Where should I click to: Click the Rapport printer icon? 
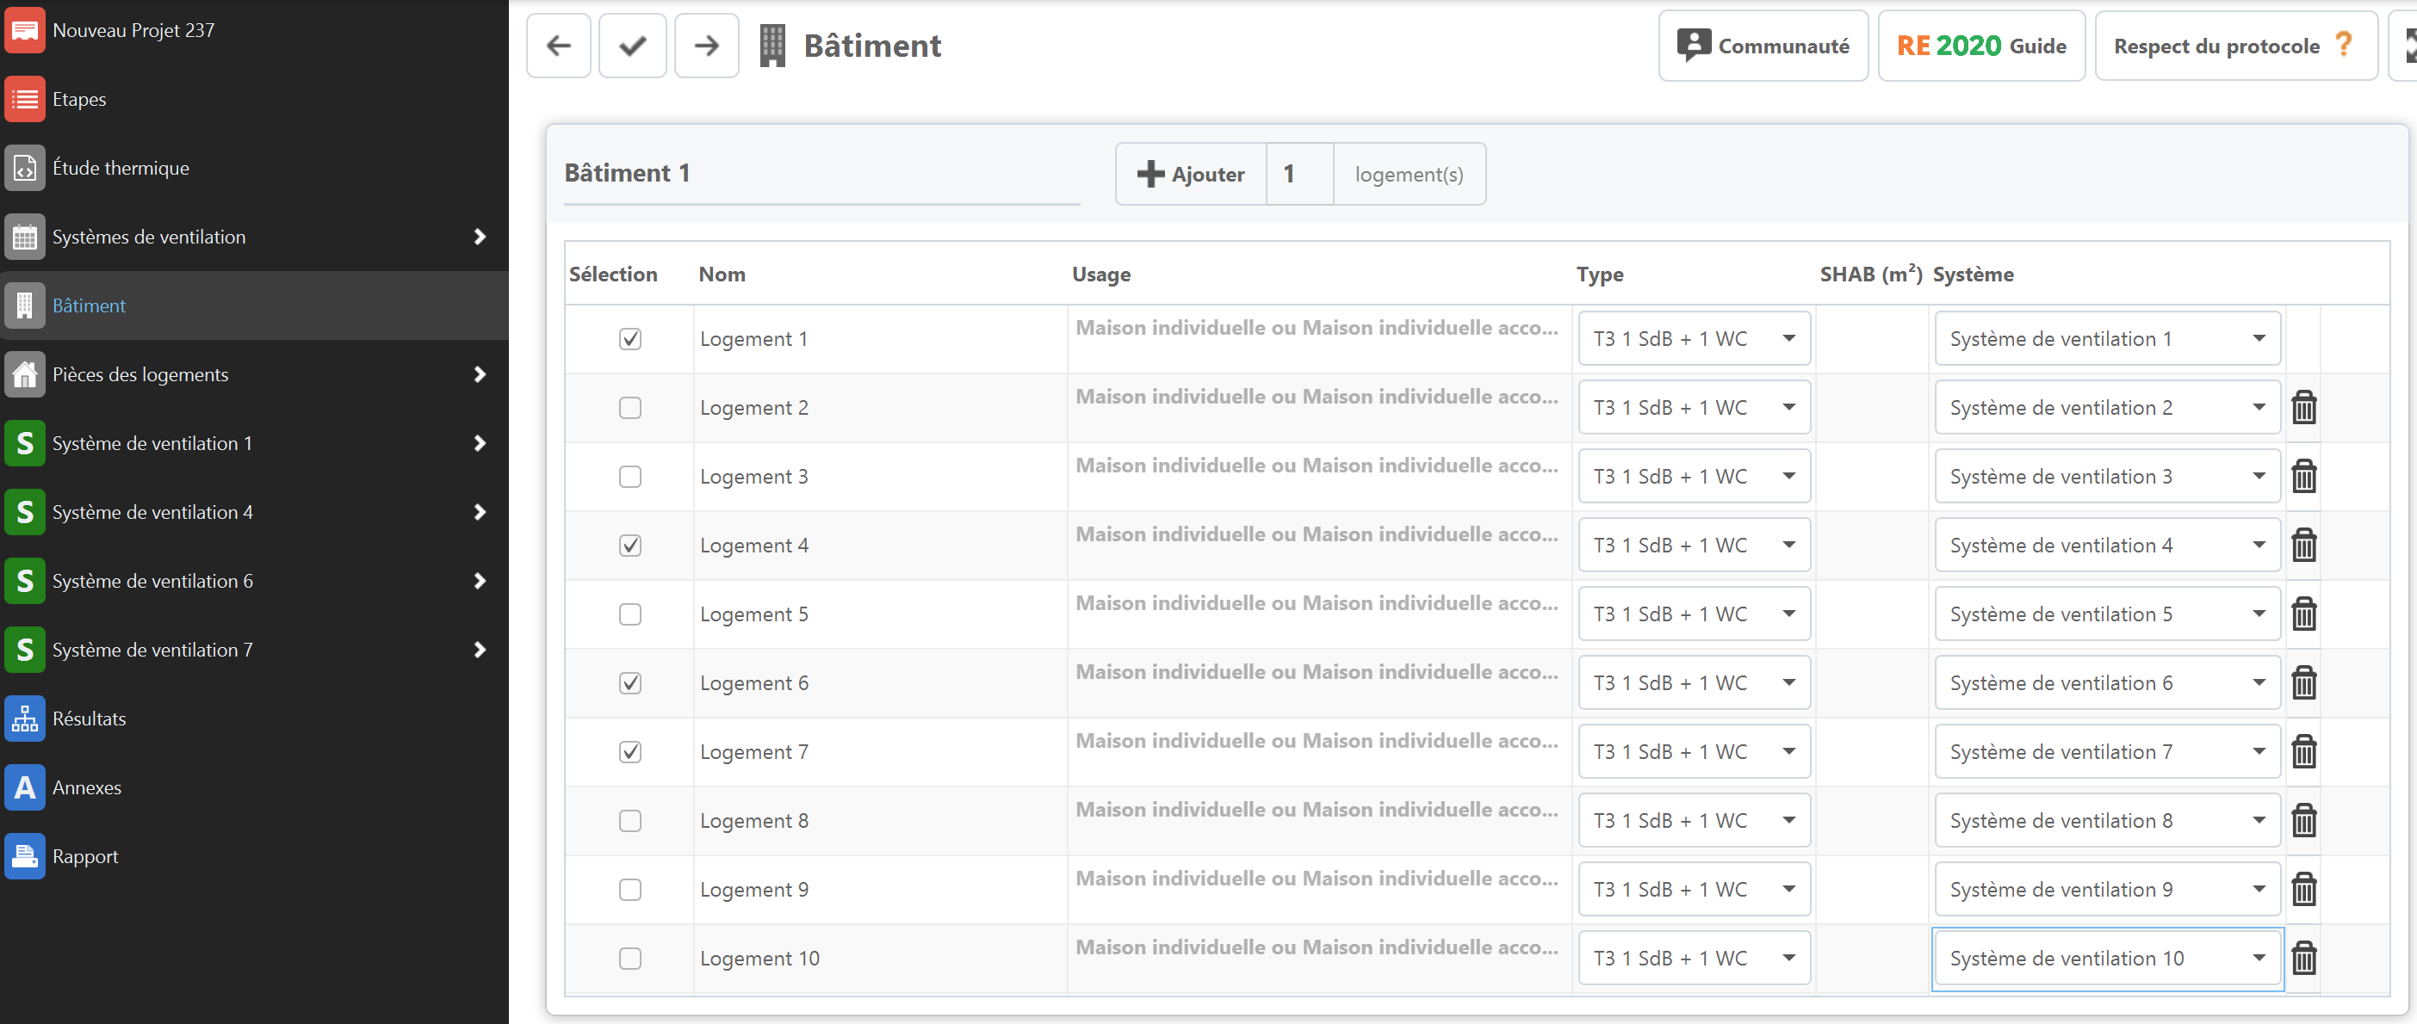pos(24,856)
